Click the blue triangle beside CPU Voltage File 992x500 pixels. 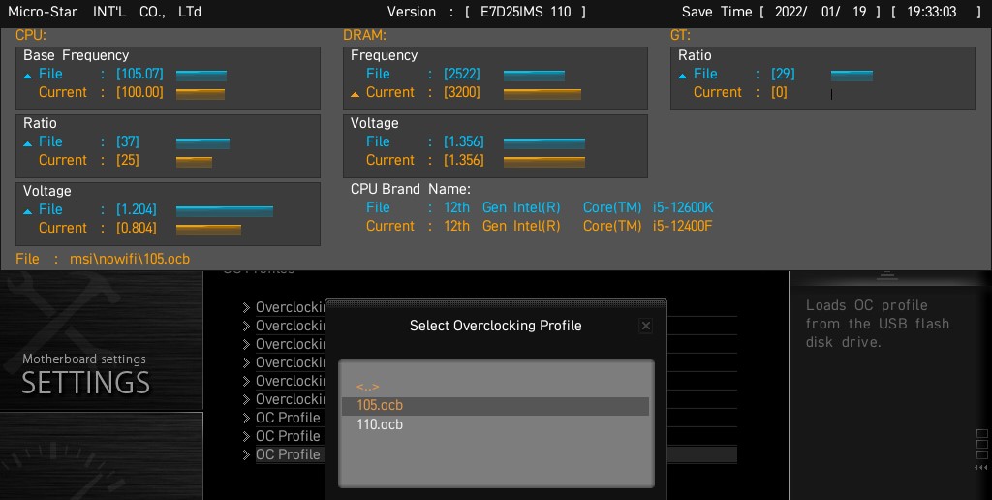coord(28,211)
